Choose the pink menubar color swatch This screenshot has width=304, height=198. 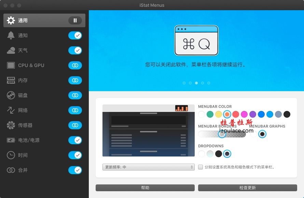pyautogui.click(x=244, y=114)
